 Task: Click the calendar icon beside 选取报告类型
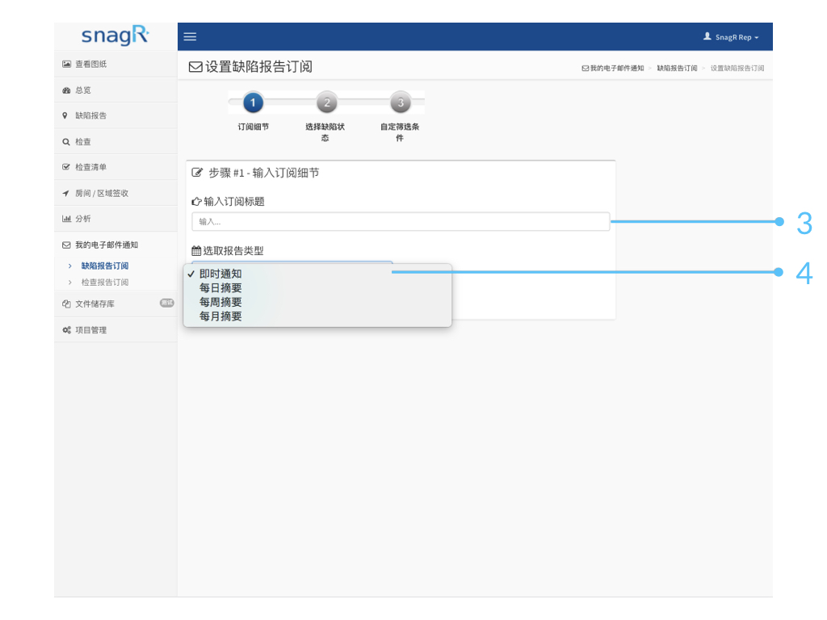pos(196,250)
